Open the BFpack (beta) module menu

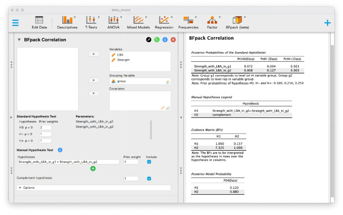point(237,23)
